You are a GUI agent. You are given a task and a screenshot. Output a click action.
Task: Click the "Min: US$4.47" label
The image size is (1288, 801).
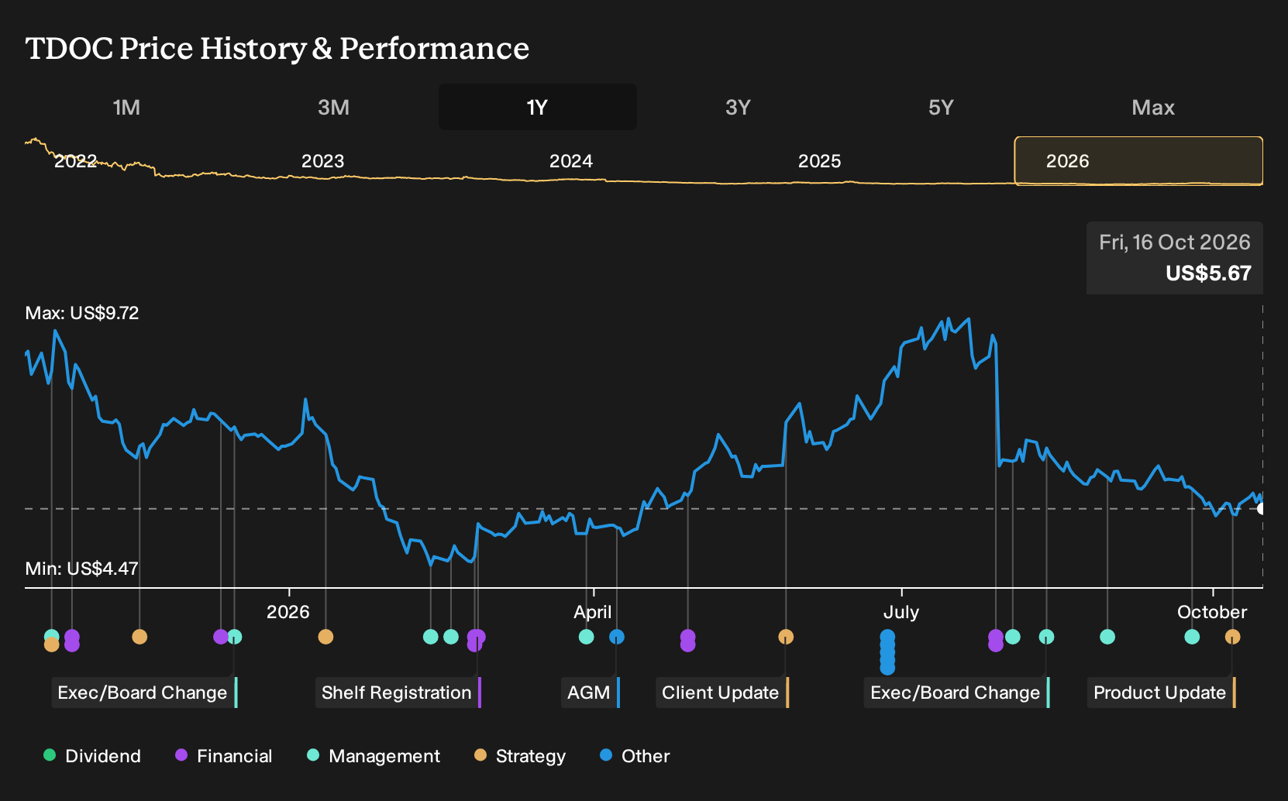82,569
